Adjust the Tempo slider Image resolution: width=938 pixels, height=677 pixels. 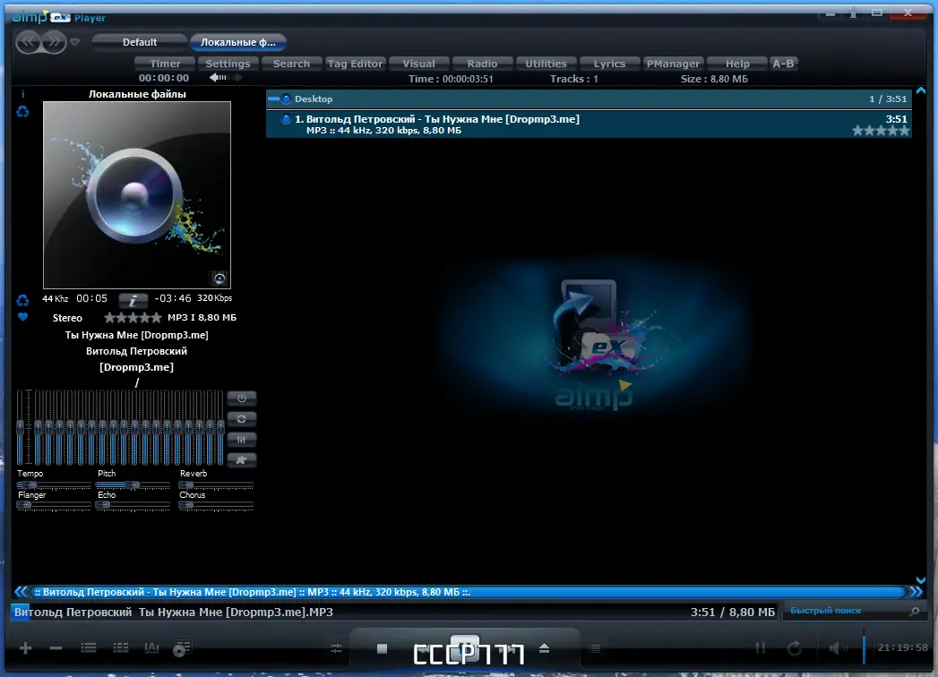tap(54, 485)
